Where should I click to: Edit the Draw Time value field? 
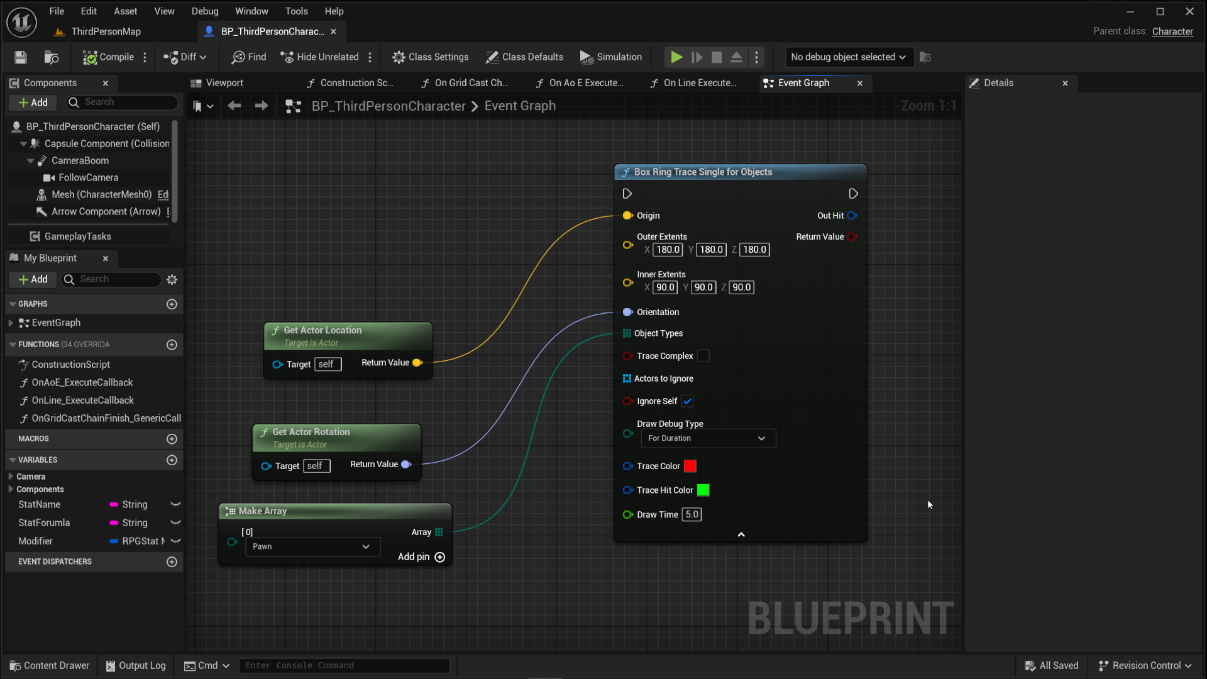(692, 515)
